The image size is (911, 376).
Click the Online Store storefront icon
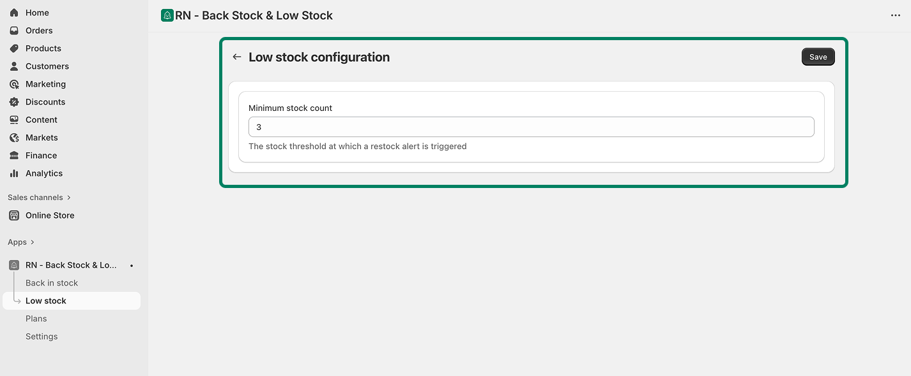(x=14, y=215)
